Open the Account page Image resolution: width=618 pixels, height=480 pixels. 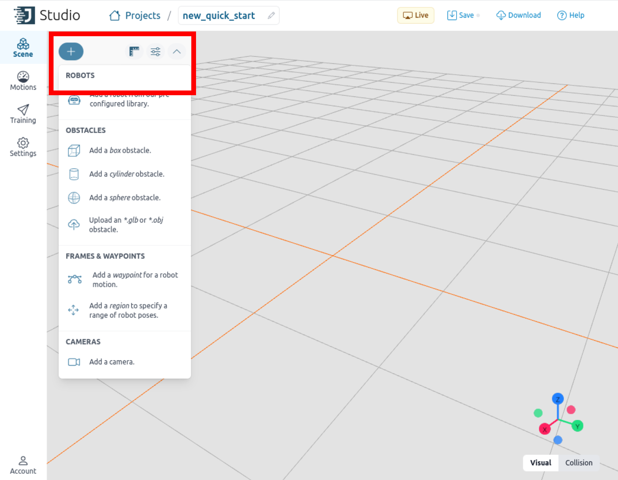point(23,465)
